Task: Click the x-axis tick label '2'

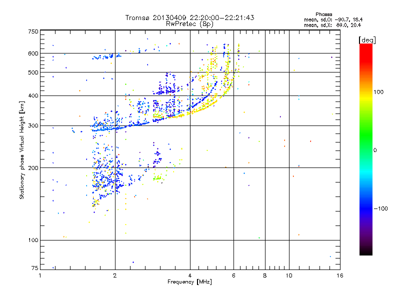Action: [115, 275]
